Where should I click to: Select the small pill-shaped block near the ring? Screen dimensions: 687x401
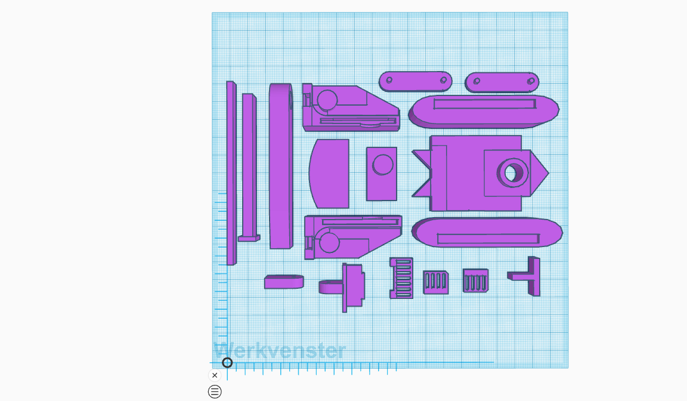284,282
